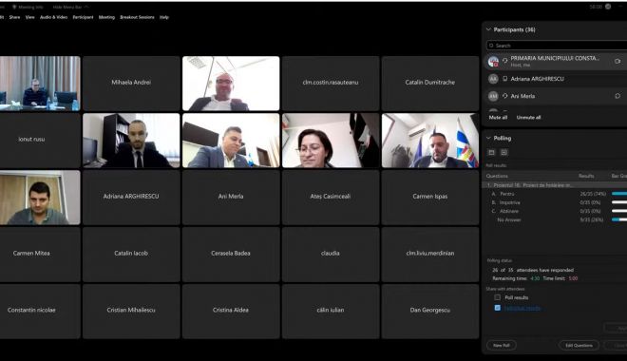Click the Edit Questions button
The image size is (627, 361).
tap(579, 345)
